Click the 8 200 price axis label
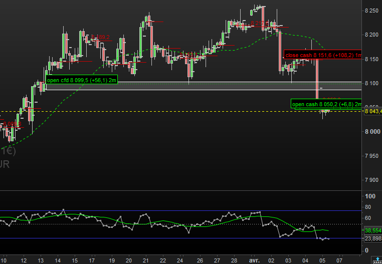Viewport: 382px width, 264px height. pyautogui.click(x=371, y=35)
